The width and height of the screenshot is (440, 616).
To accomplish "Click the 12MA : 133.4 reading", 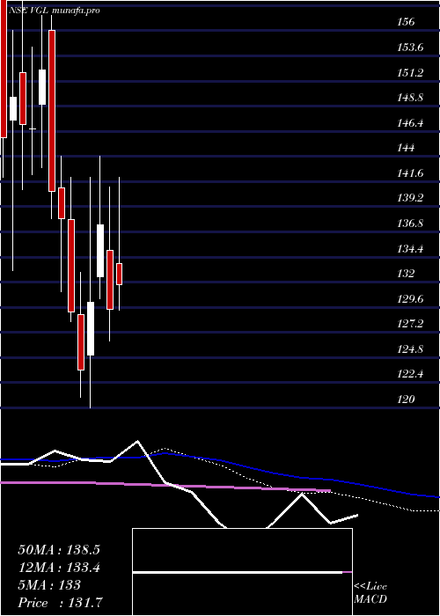I will tap(59, 568).
